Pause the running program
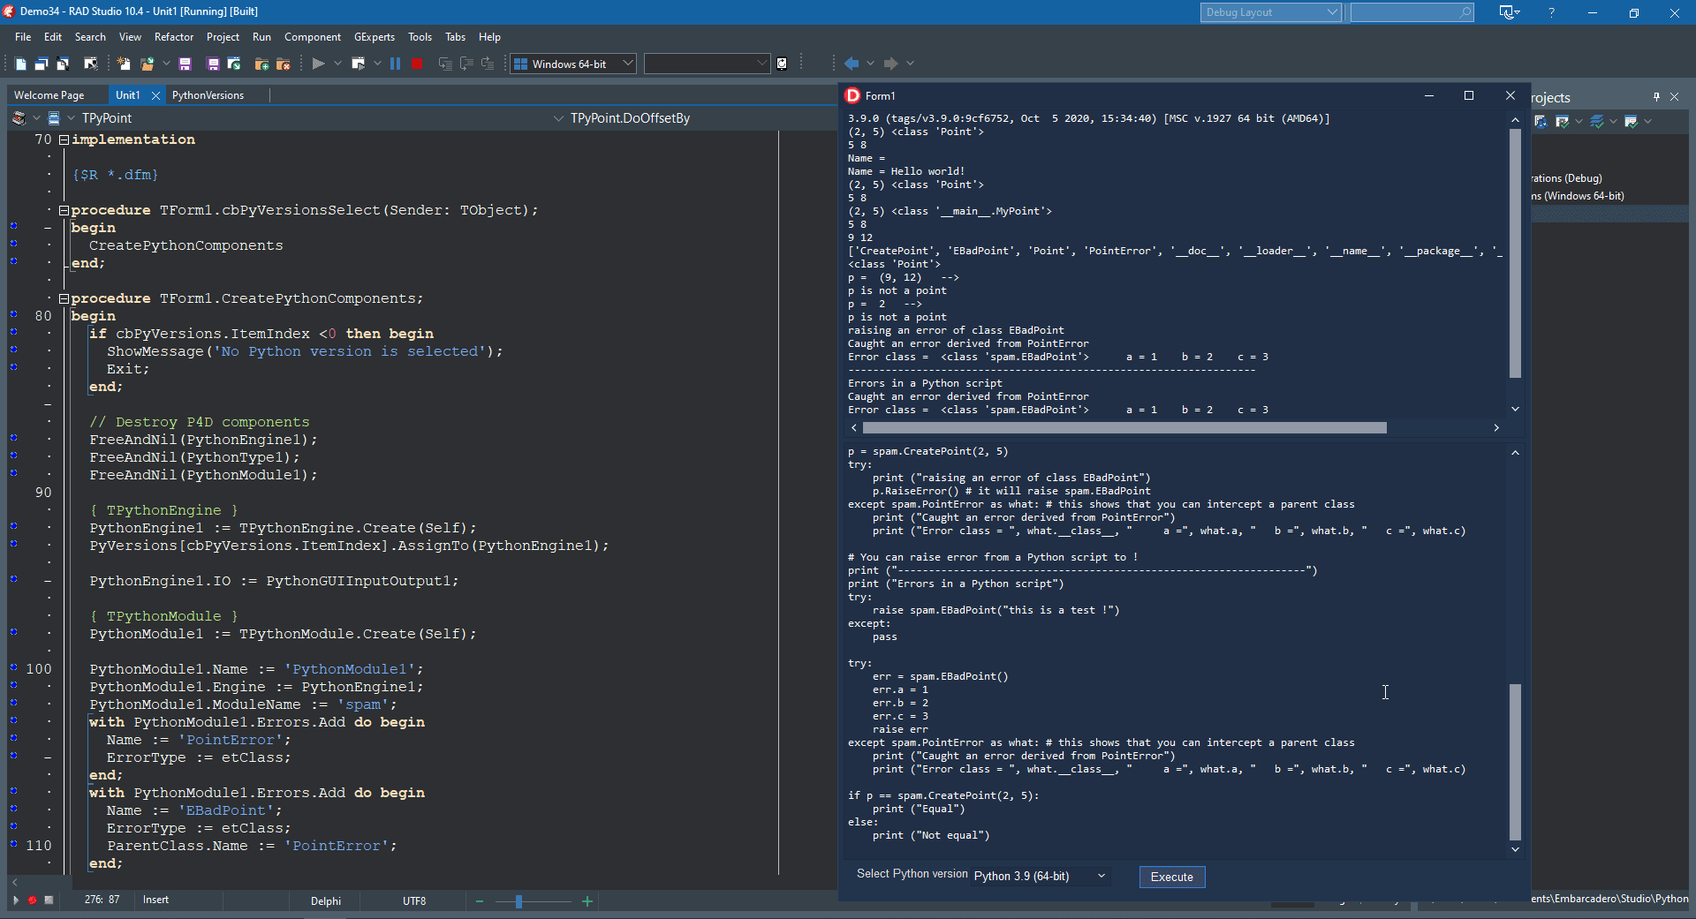 (x=395, y=64)
